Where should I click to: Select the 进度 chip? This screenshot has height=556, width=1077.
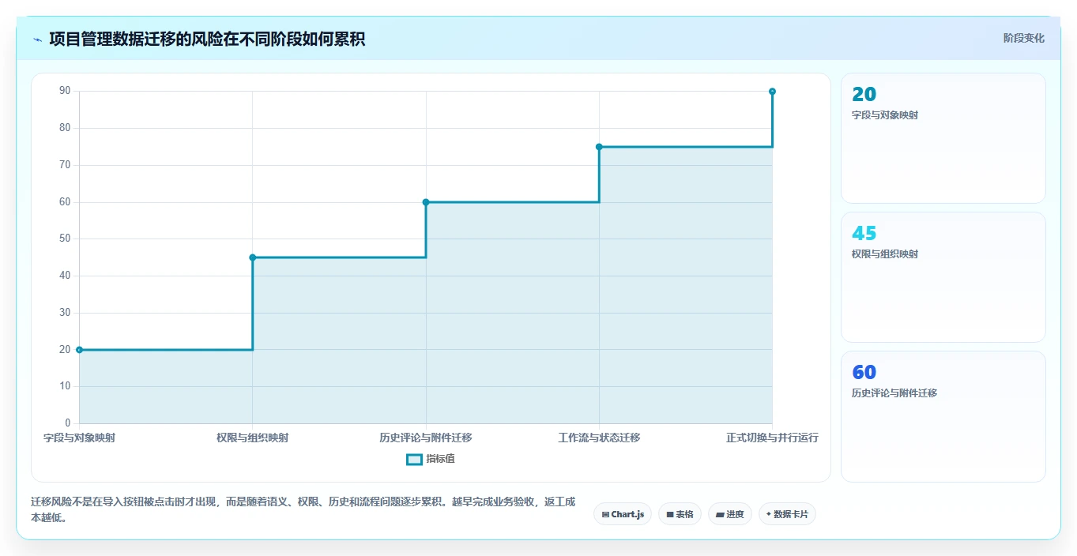[730, 514]
